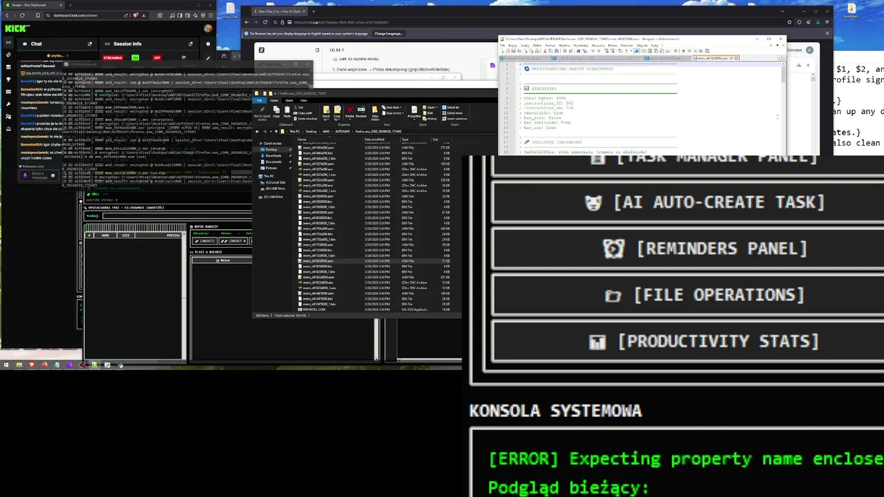Pop out the Session Info panel
884x497 pixels.
pyautogui.click(x=191, y=43)
